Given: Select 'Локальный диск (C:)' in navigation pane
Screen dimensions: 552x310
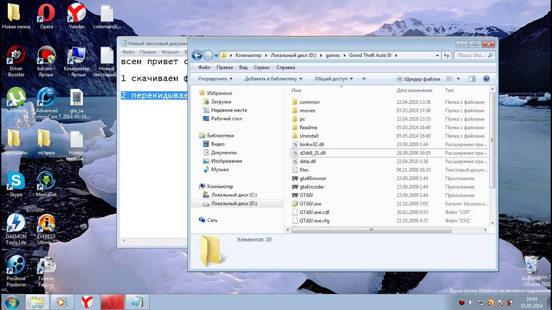Looking at the screenshot, I should click(234, 195).
